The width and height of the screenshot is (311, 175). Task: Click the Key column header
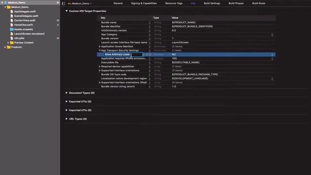103,18
